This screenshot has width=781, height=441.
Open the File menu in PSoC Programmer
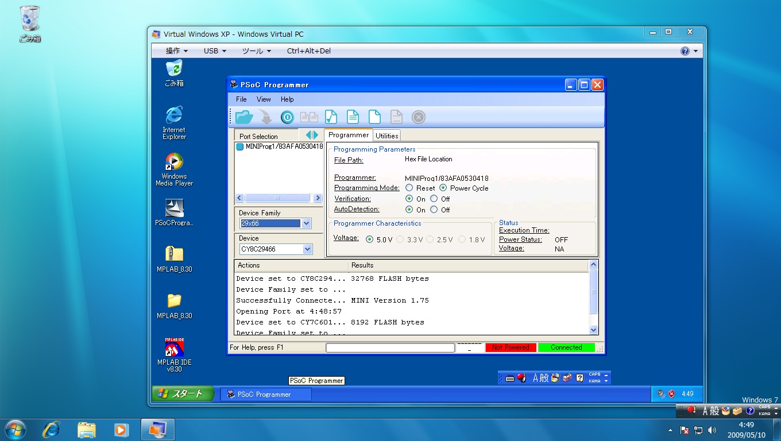pos(241,99)
